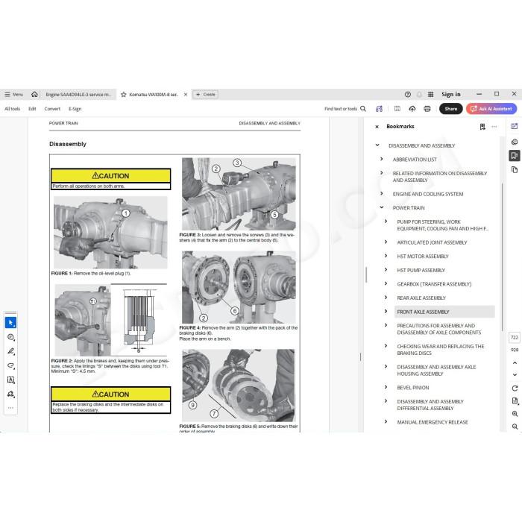Select the Highlight pen tool
This screenshot has width=522, height=522.
[10, 351]
